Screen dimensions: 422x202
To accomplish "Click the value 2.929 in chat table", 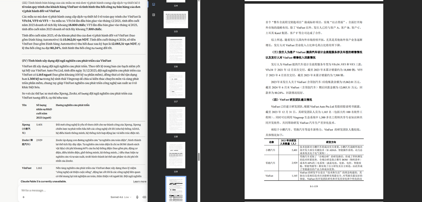I will 39,140.
